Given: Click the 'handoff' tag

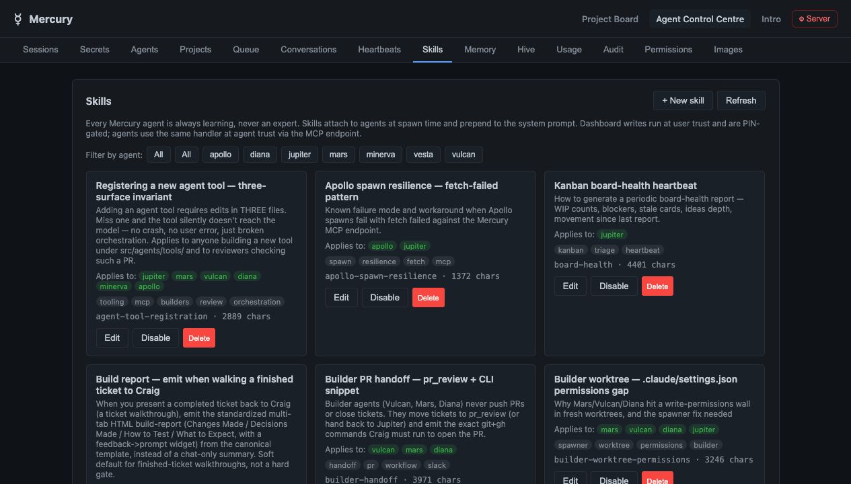Looking at the screenshot, I should click(x=342, y=466).
